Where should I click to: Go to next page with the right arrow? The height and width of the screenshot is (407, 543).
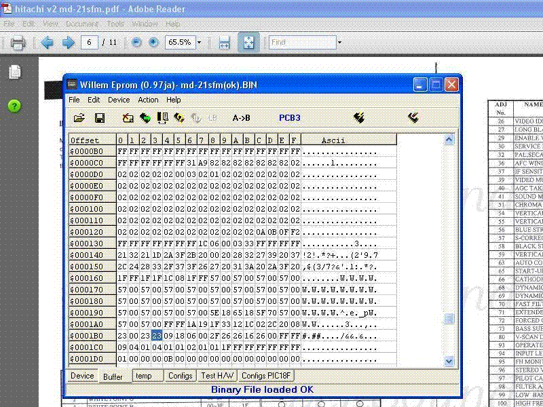(69, 43)
